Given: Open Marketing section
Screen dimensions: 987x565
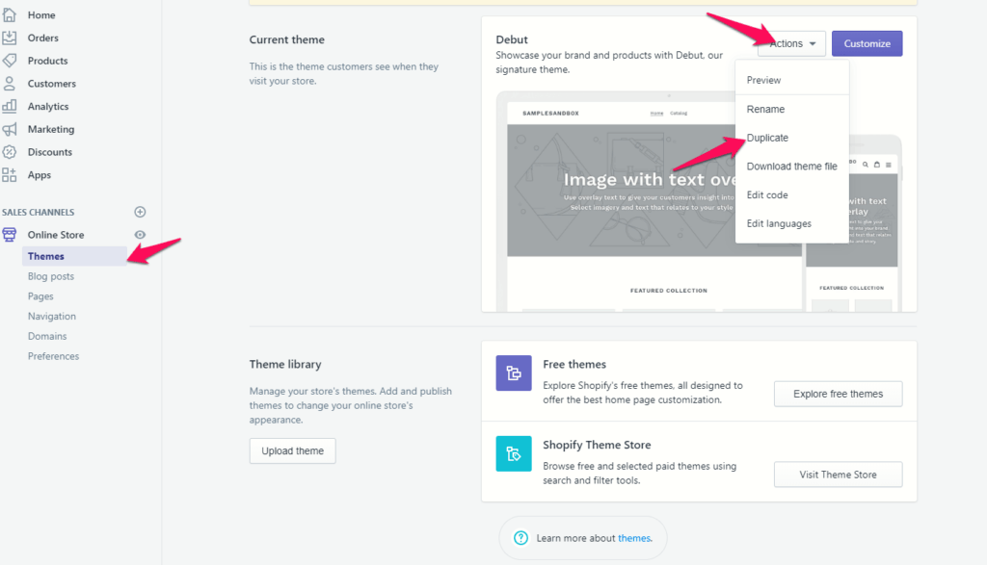Looking at the screenshot, I should 51,129.
